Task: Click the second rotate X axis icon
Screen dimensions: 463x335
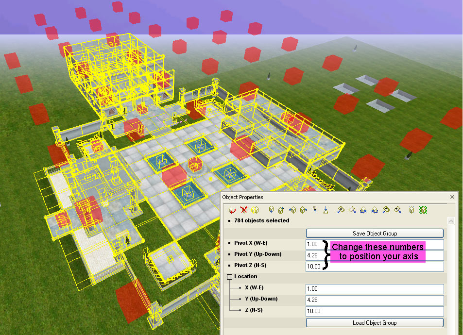Action: click(x=352, y=210)
